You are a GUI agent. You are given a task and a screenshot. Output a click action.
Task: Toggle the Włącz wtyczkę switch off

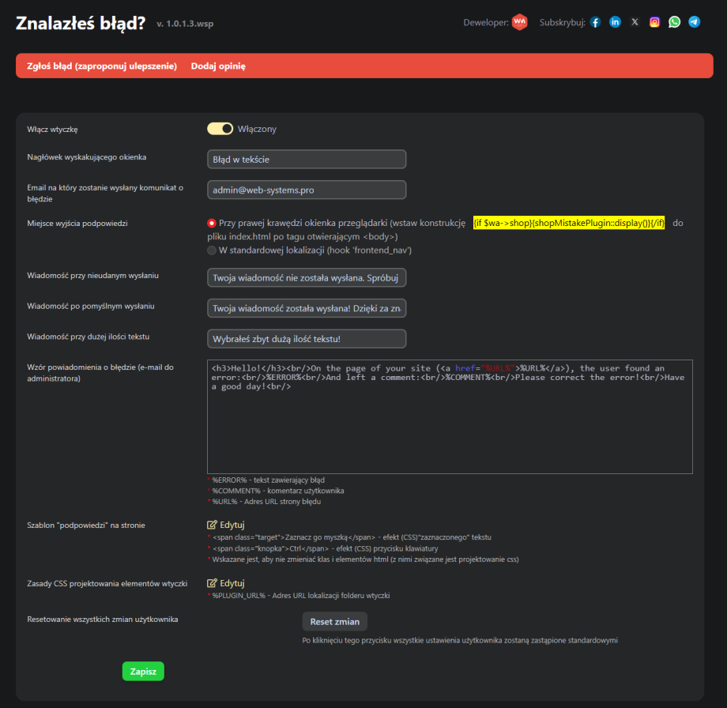[x=220, y=129]
